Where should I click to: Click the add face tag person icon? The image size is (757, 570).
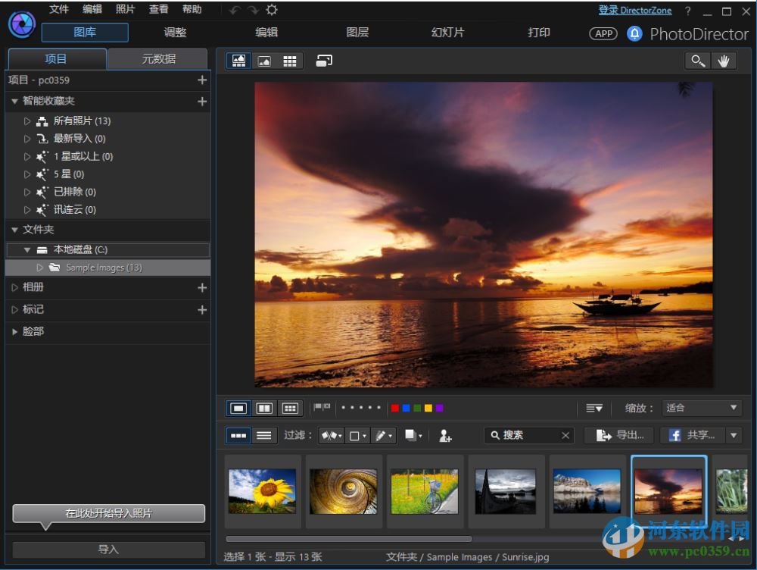point(446,436)
